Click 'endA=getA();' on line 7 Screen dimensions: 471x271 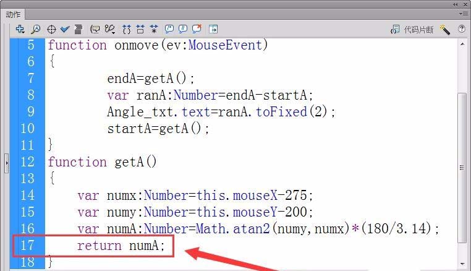151,79
